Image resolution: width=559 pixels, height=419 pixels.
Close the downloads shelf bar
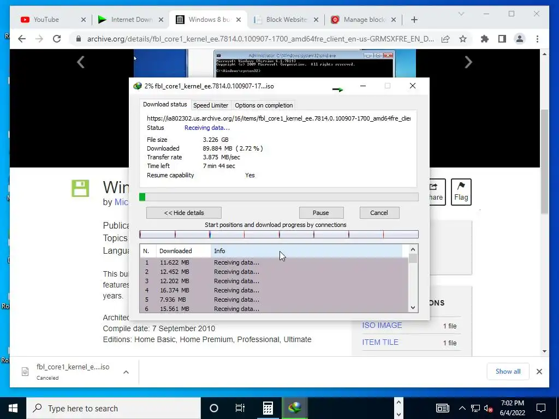[539, 372]
